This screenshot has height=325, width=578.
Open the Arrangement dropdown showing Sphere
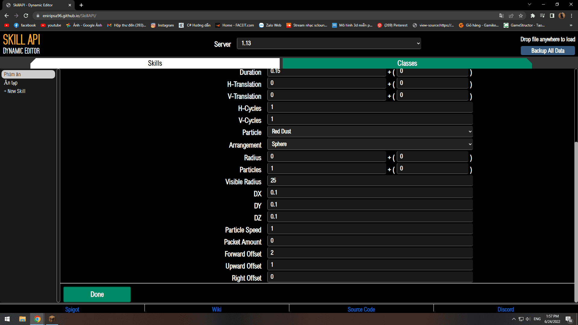[370, 144]
